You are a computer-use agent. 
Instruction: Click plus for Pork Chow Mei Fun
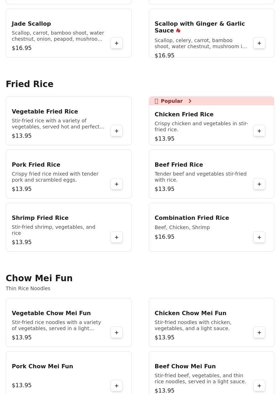click(117, 386)
